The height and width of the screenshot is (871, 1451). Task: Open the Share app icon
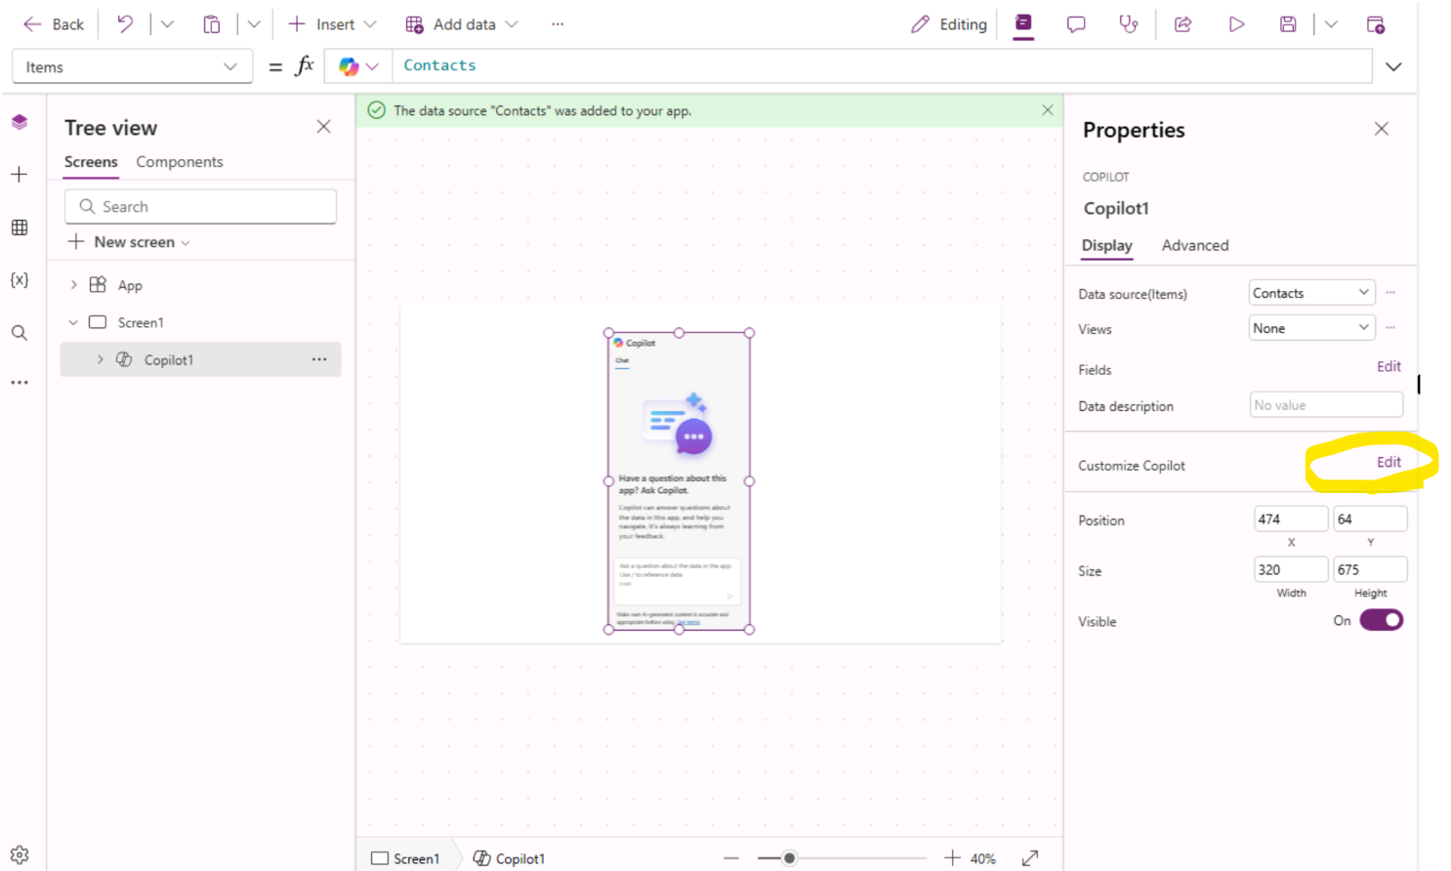click(1182, 24)
